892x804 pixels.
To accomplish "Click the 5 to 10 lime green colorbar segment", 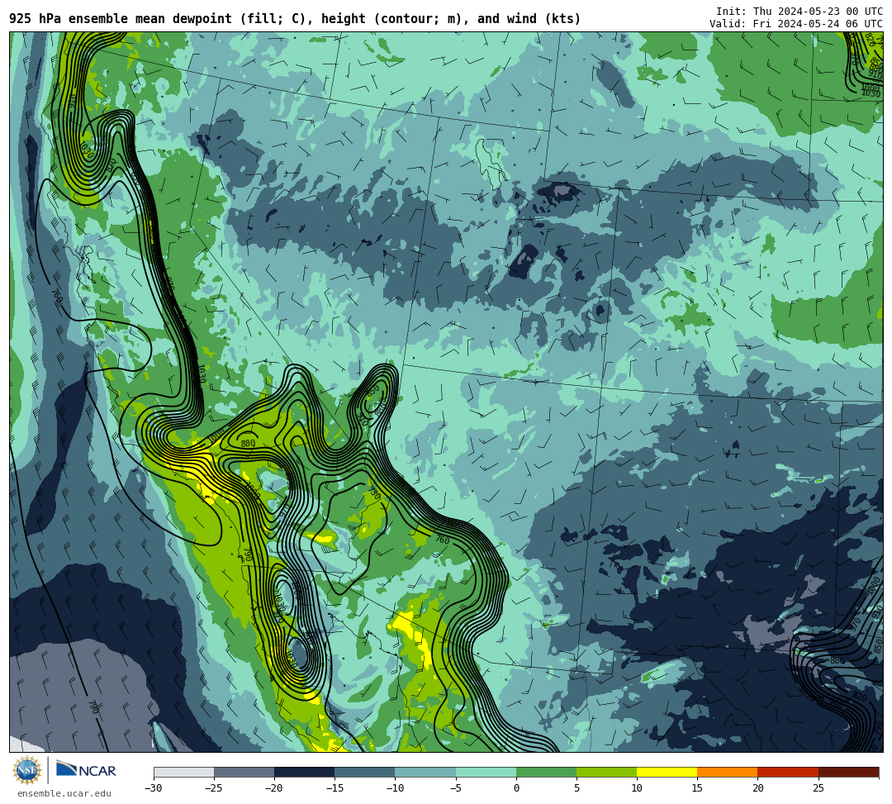I will pyautogui.click(x=606, y=772).
